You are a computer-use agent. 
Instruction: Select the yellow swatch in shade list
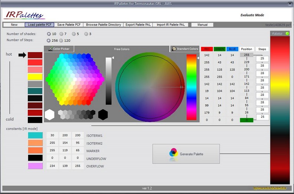pos(35,77)
